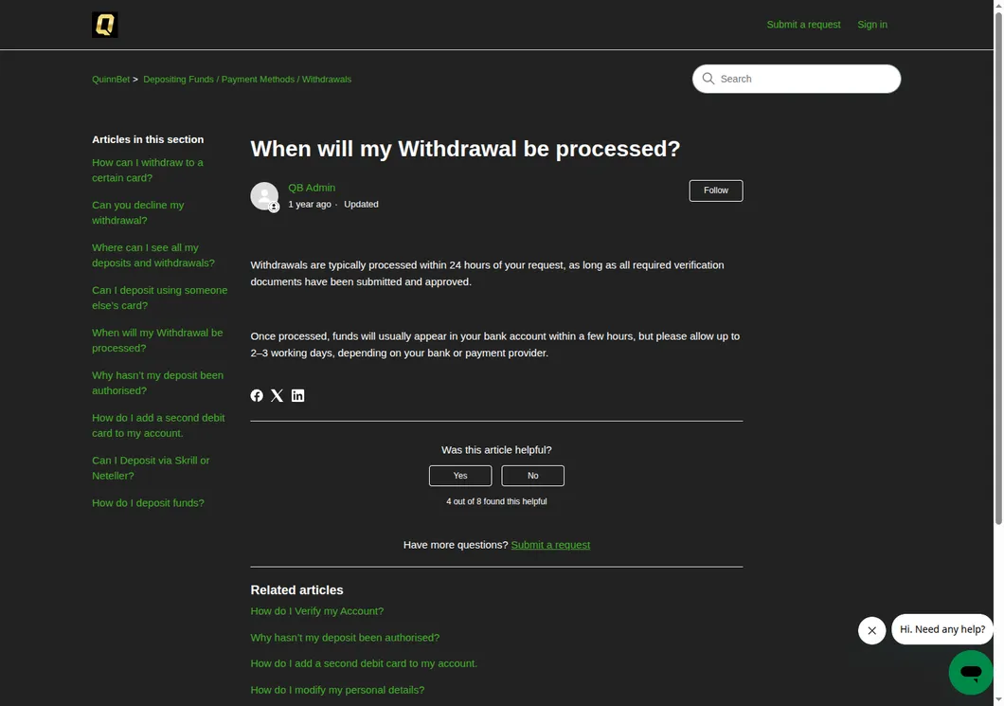This screenshot has height=706, width=1004.
Task: Open related 'How do I add a second debit card'
Action: (364, 663)
